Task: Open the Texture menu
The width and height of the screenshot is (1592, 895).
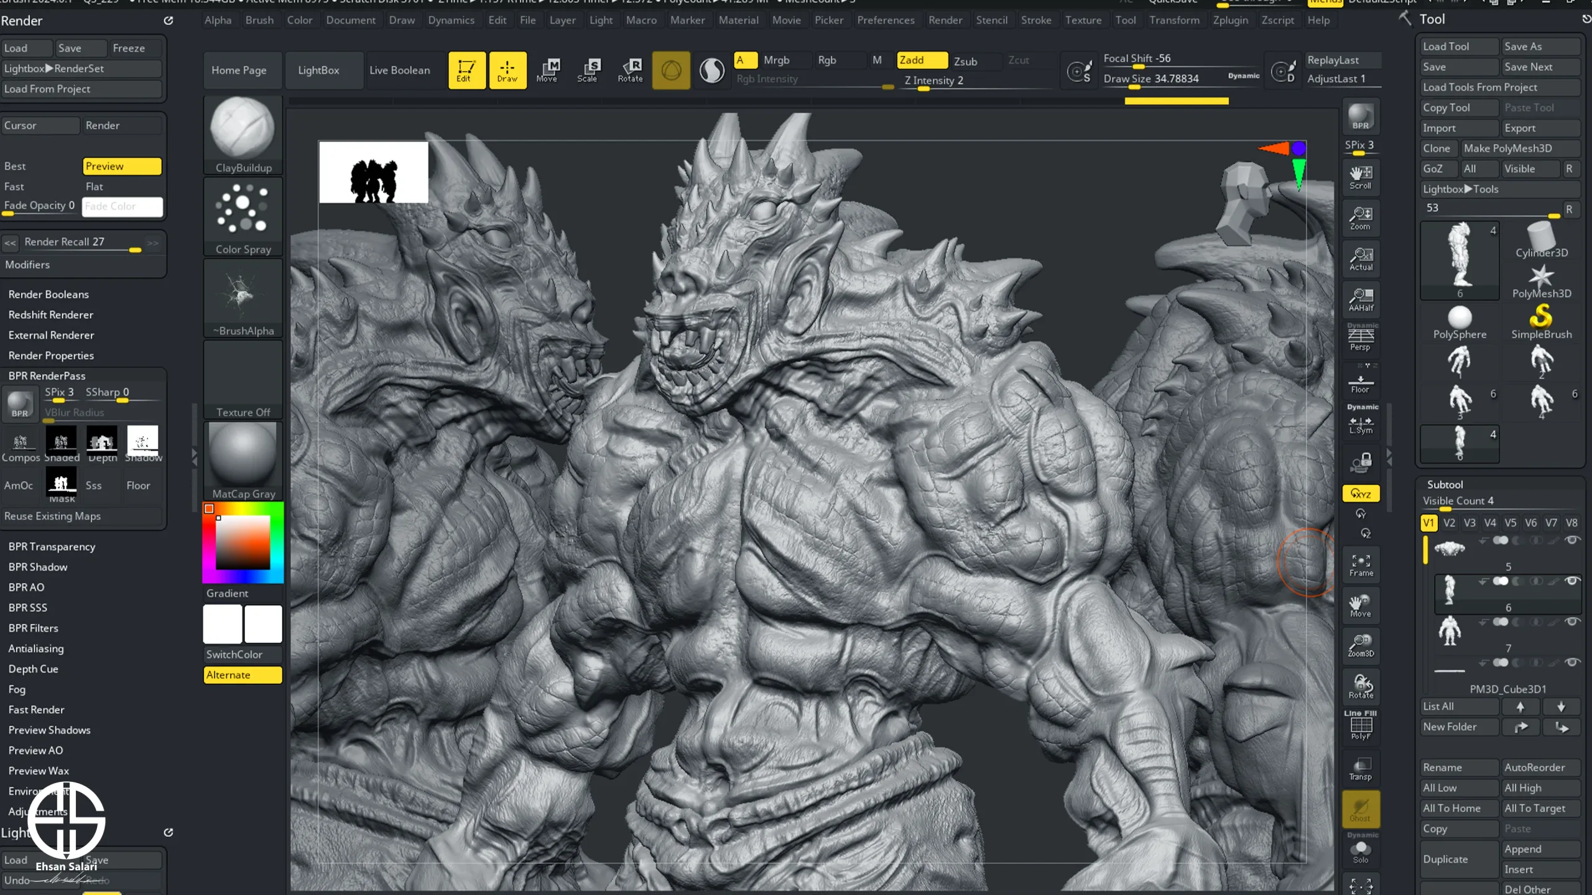Action: click(1083, 20)
